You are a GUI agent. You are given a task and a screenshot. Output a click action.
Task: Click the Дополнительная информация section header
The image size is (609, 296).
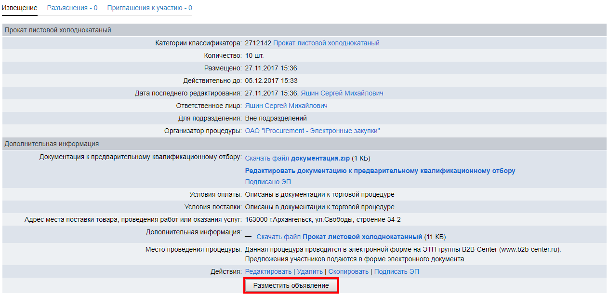coord(52,144)
